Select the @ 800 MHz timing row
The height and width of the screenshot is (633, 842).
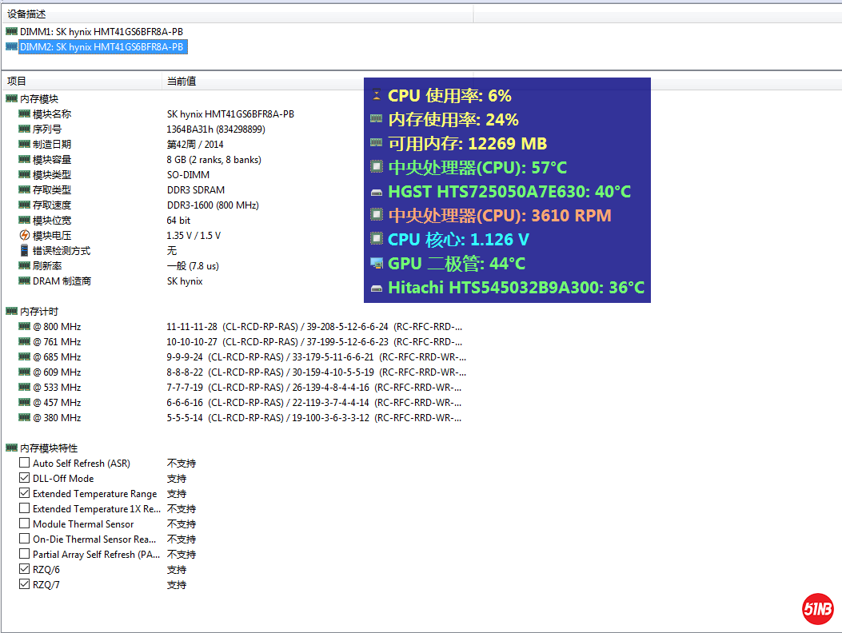point(56,327)
